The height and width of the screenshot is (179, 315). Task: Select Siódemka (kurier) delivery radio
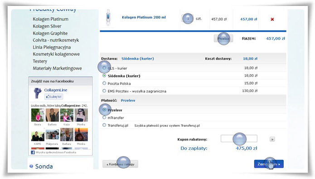click(x=104, y=76)
